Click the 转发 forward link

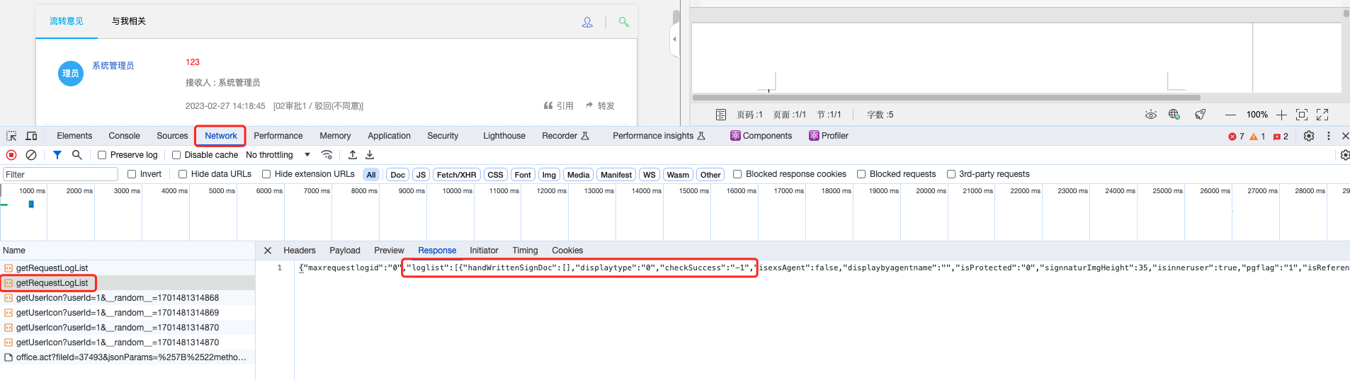pyautogui.click(x=601, y=106)
